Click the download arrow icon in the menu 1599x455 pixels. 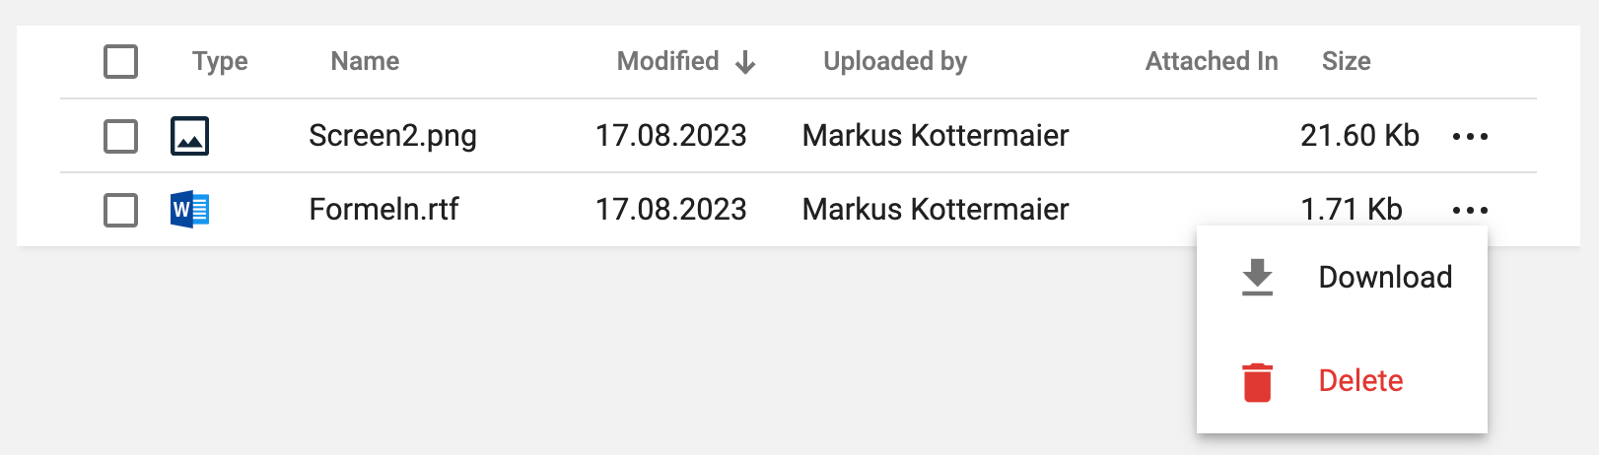[1257, 278]
